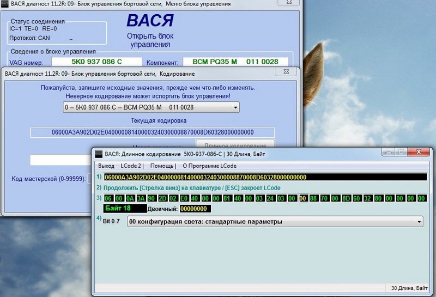This screenshot has height=297, width=436.
Task: Close the LCode long coding window
Action: click(x=419, y=152)
